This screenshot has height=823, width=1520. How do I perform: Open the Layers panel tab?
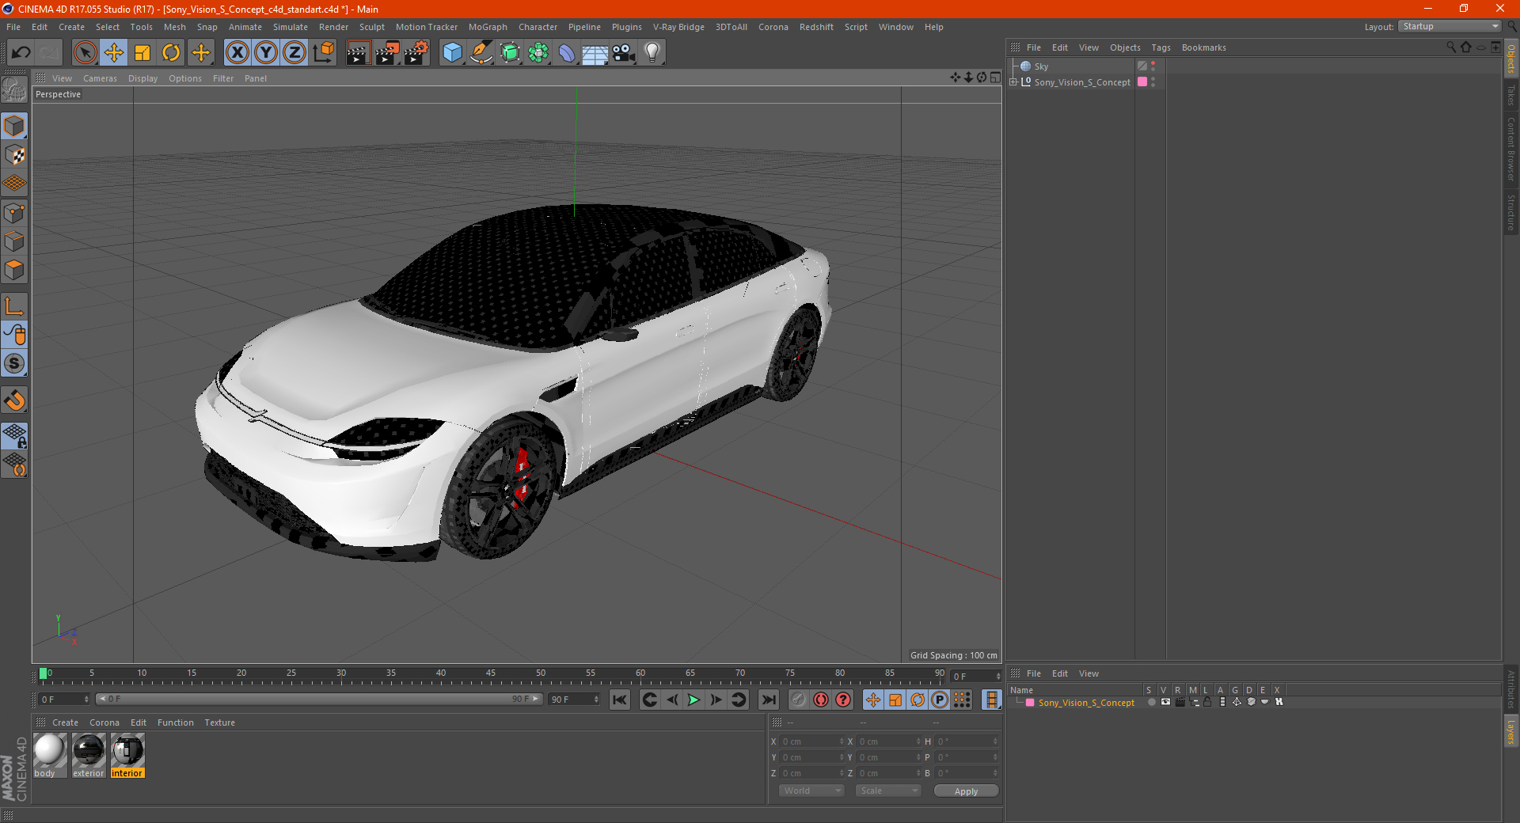pos(1511,732)
